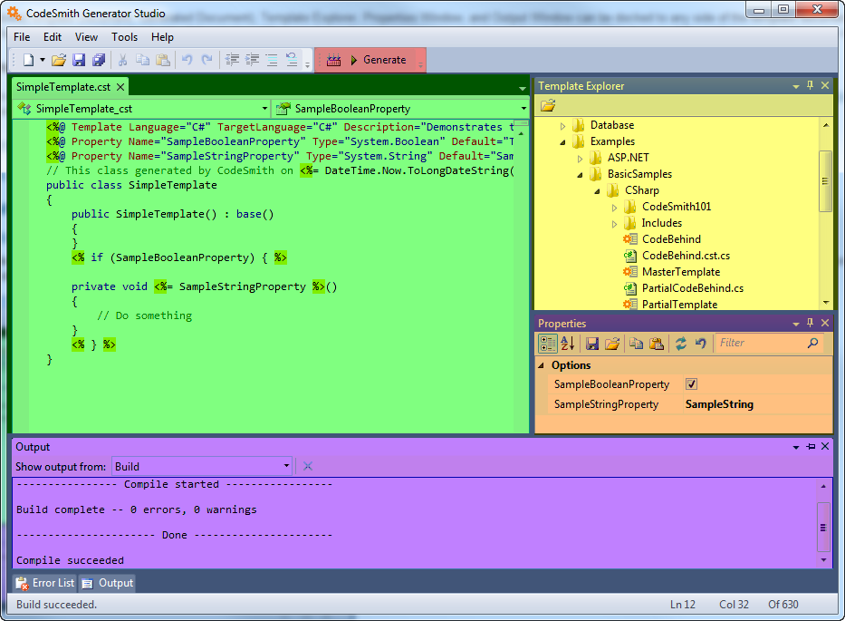The image size is (845, 621).
Task: Open Template Explorer window options arrow
Action: click(796, 86)
